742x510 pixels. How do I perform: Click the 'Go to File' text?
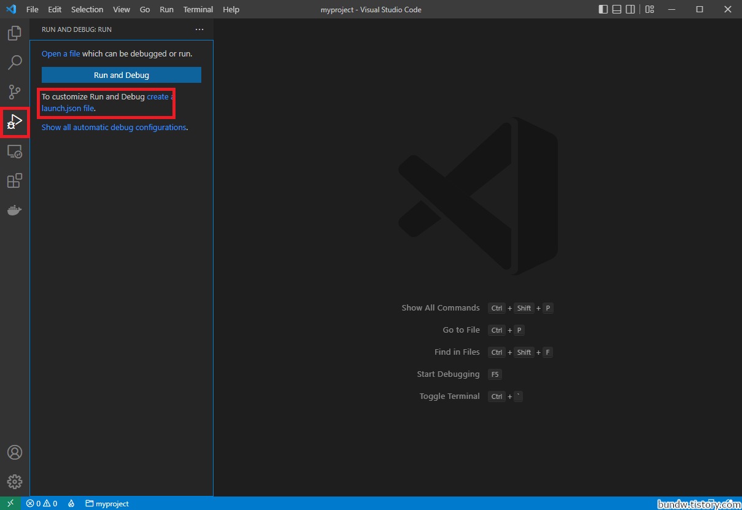(x=462, y=330)
